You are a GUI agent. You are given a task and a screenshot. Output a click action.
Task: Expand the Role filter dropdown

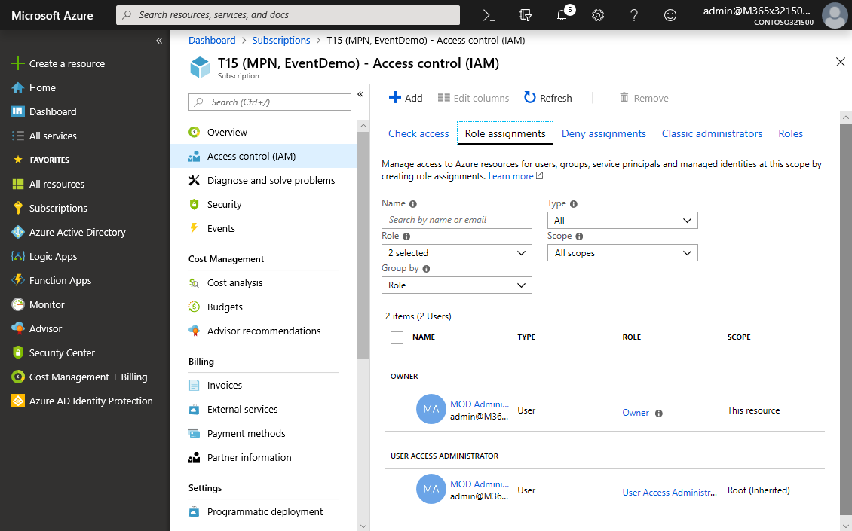point(457,253)
